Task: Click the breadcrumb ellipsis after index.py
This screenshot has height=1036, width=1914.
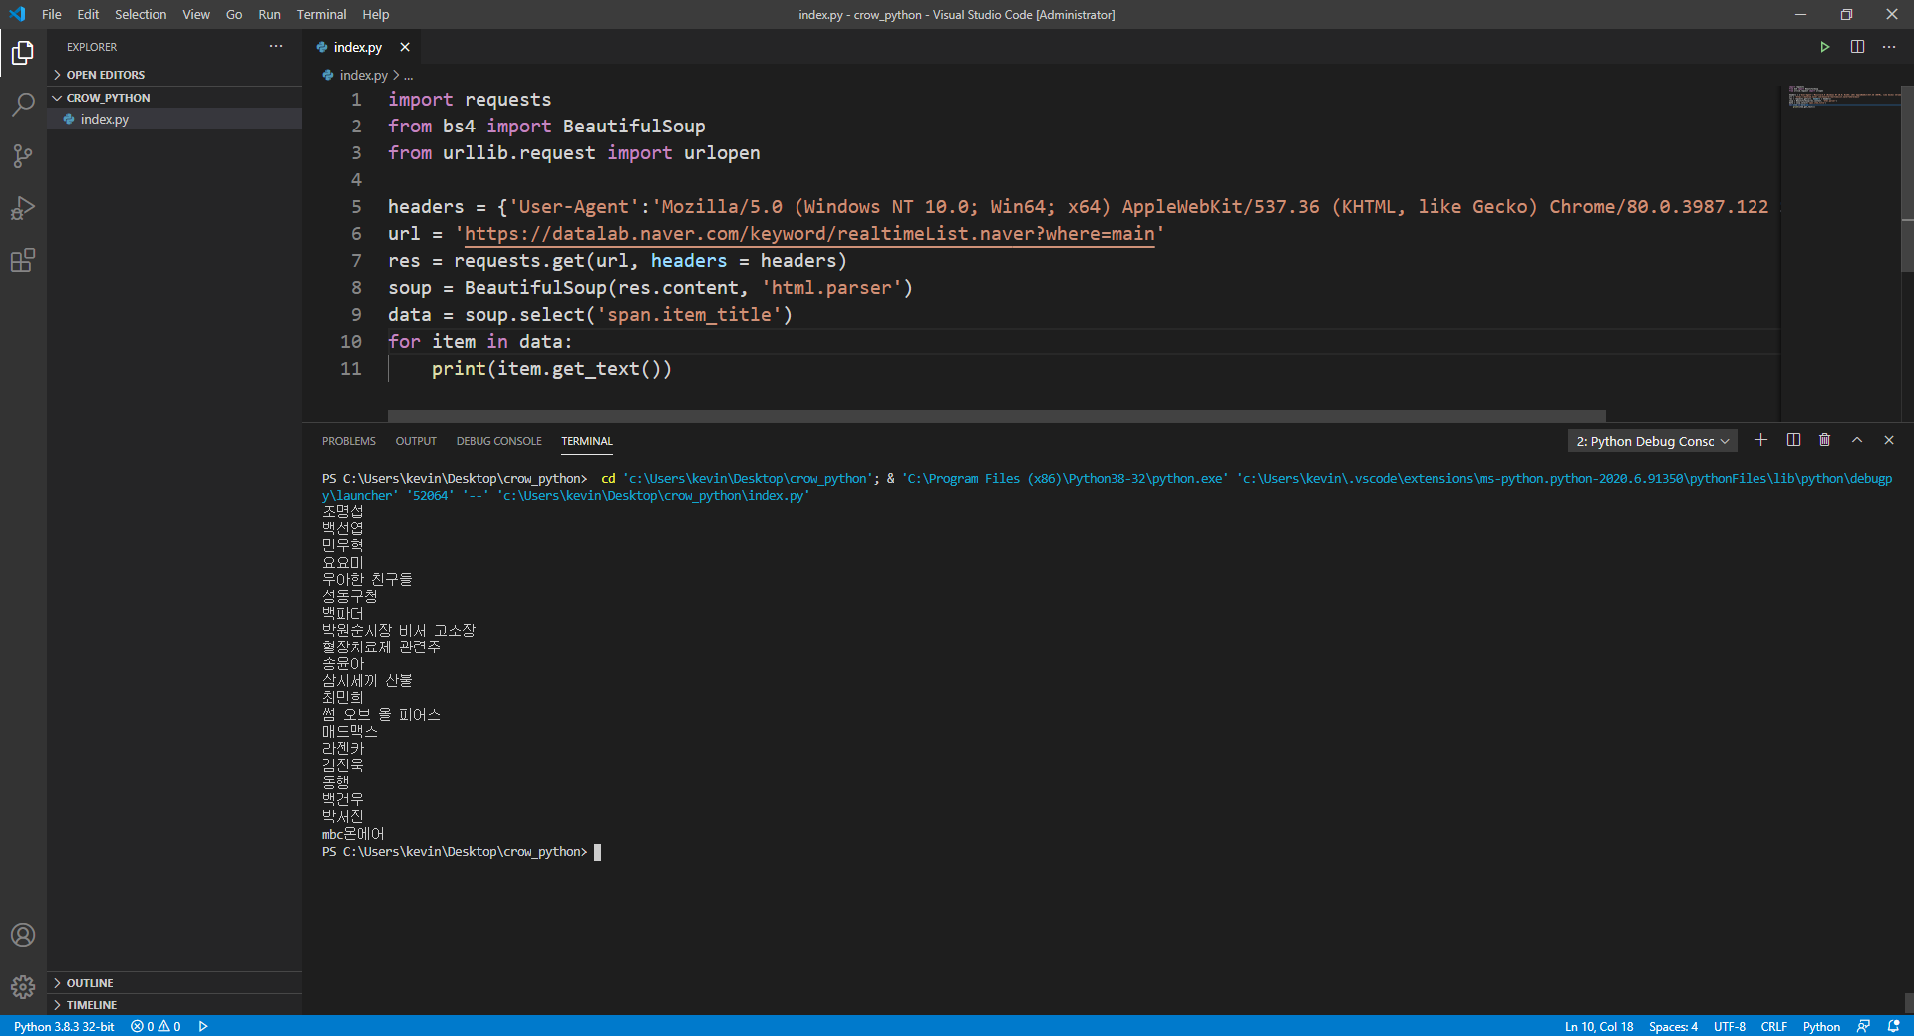Action: pos(409,75)
